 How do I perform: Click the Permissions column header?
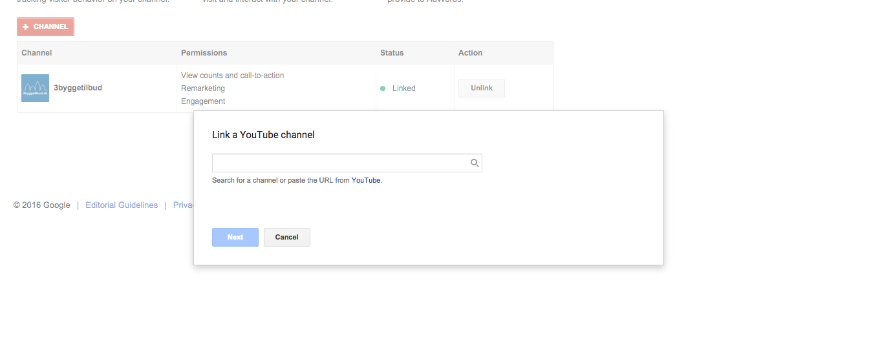(x=204, y=53)
